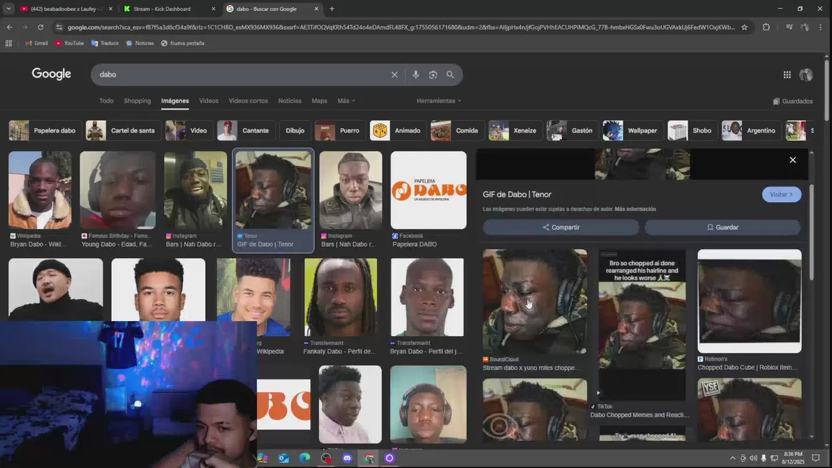832x468 pixels.
Task: Open the Google account avatar
Action: point(806,75)
